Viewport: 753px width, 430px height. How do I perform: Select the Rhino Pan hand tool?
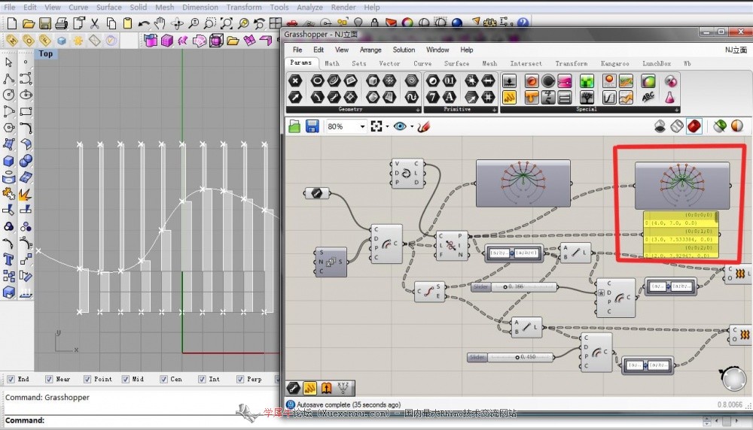click(x=160, y=23)
